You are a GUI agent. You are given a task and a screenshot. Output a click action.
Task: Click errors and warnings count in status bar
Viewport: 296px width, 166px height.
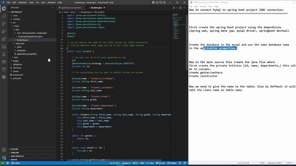click(15, 163)
